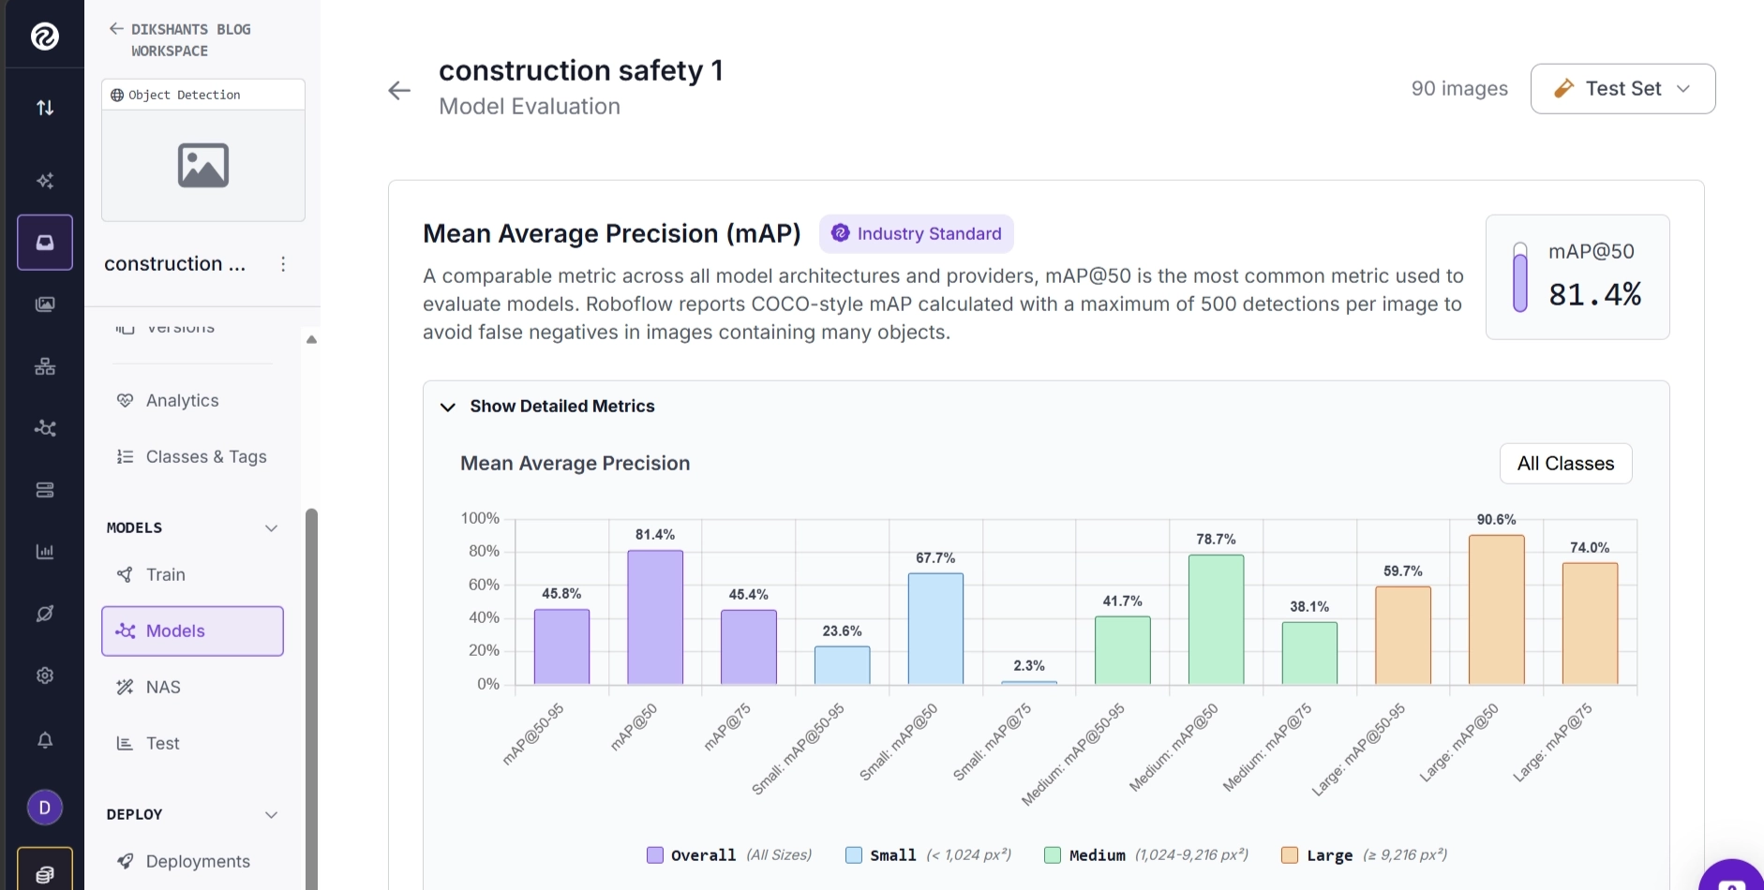Viewport: 1764px width, 890px height.
Task: Click the user avatar D icon
Action: point(45,808)
